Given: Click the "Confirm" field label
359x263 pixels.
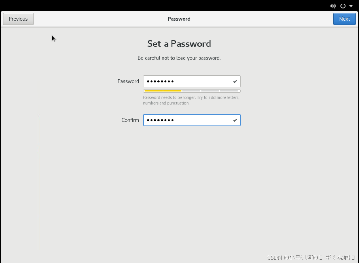Looking at the screenshot, I should (130, 120).
